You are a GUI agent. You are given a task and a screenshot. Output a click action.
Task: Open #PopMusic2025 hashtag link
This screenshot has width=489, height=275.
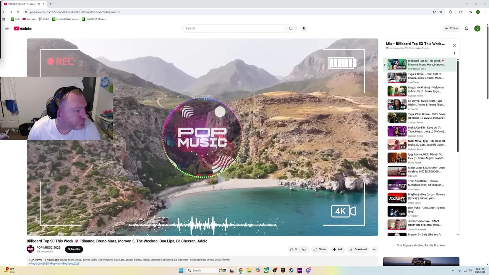point(39,264)
